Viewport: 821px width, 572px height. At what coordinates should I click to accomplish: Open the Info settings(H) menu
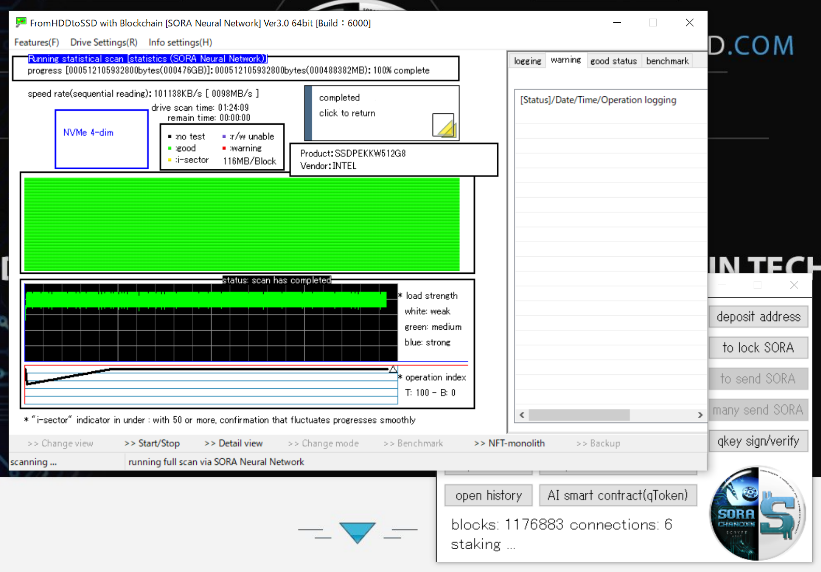tap(180, 42)
